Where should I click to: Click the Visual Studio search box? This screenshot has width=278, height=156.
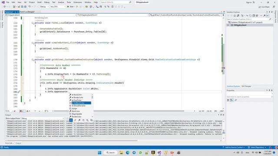[x=116, y=2]
